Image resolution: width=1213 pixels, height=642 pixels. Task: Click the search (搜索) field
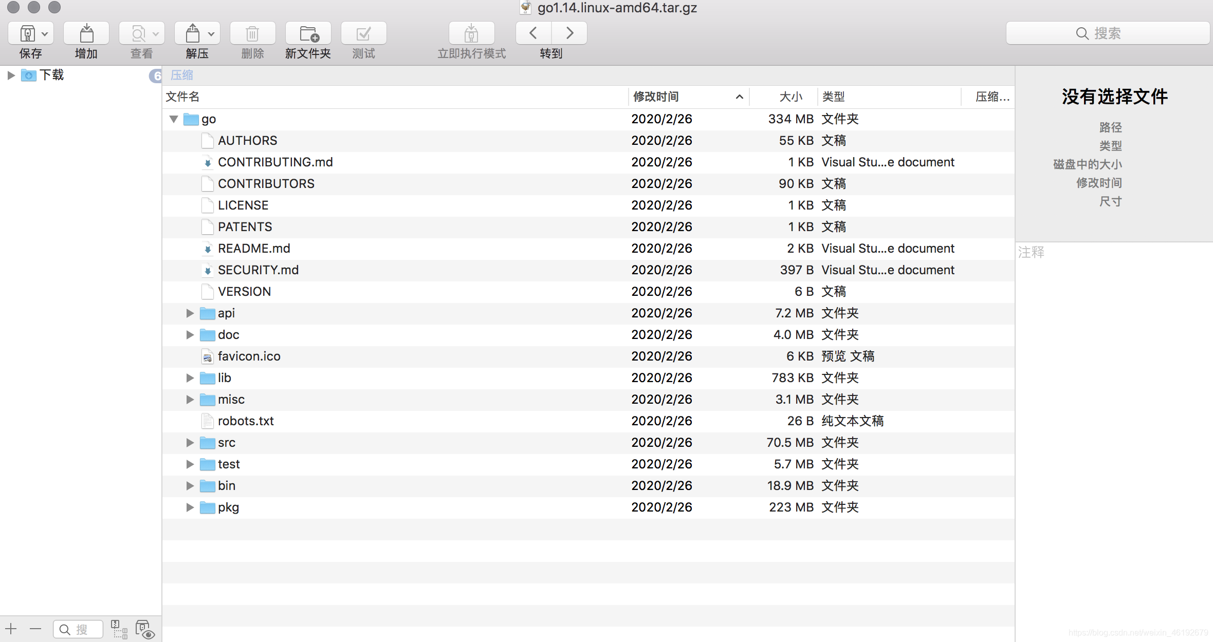[x=1108, y=33]
